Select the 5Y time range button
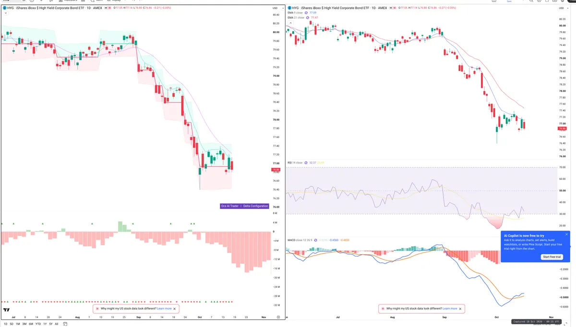 [x=51, y=324]
